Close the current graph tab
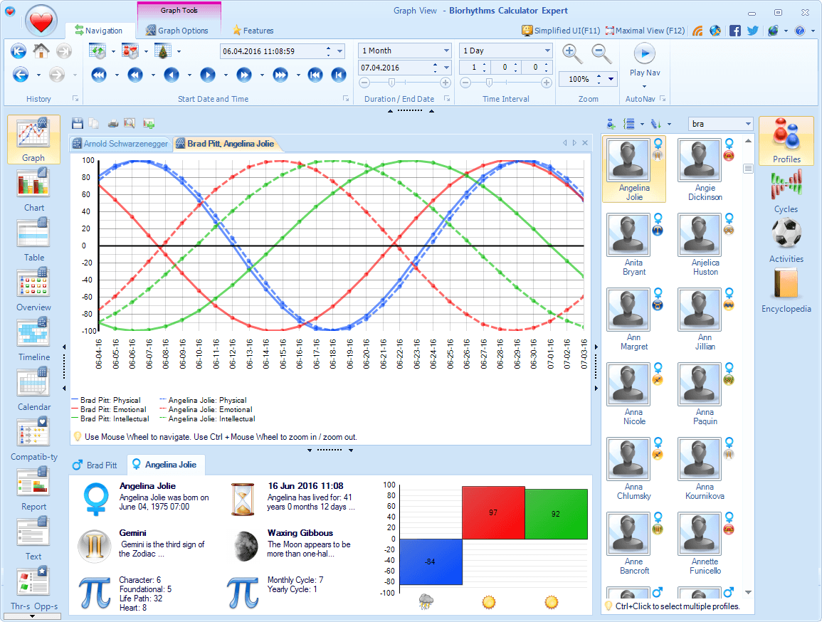The width and height of the screenshot is (822, 622). click(585, 143)
